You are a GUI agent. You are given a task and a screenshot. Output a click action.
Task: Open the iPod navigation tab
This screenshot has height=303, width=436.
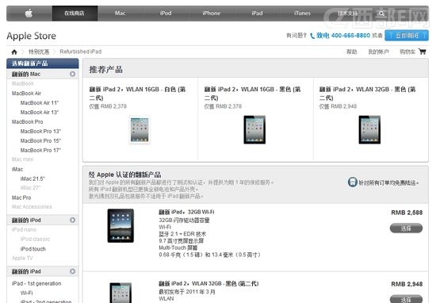point(166,13)
